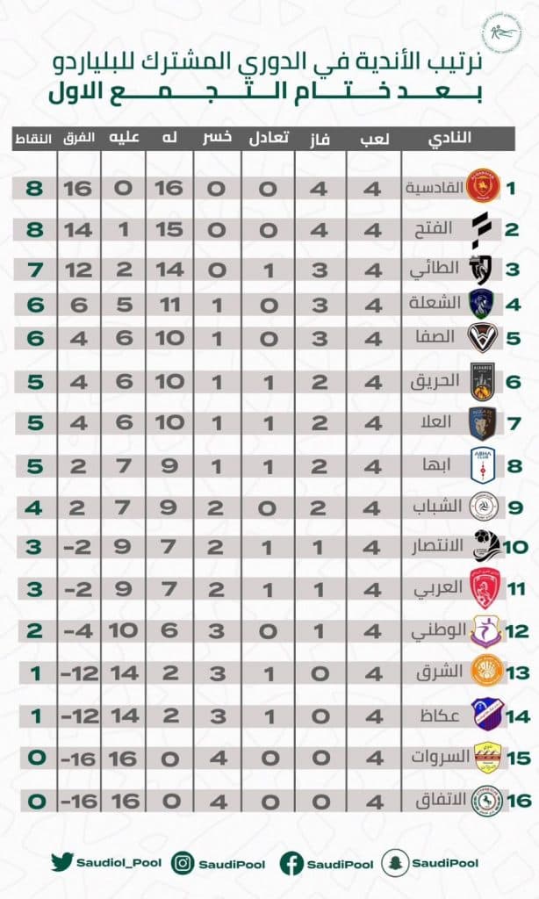Click the Al-Qadsiah club logo in row 1
Screen dimensions: 539x899
pyautogui.click(x=482, y=186)
